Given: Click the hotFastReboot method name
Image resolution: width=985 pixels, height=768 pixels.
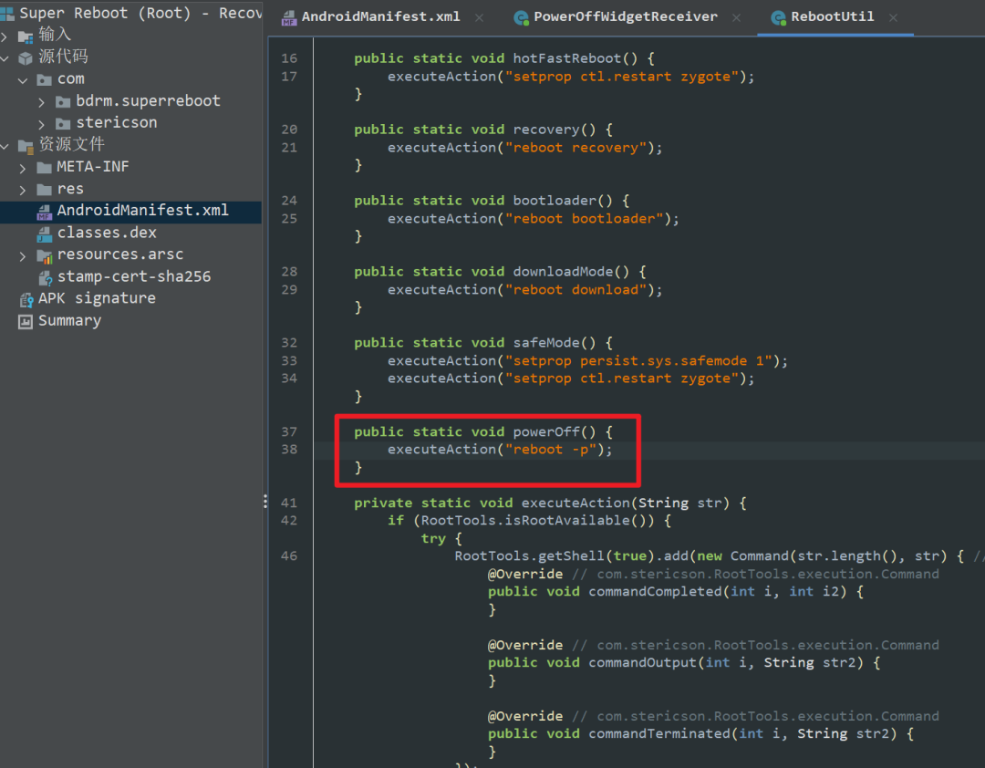Looking at the screenshot, I should pyautogui.click(x=566, y=58).
